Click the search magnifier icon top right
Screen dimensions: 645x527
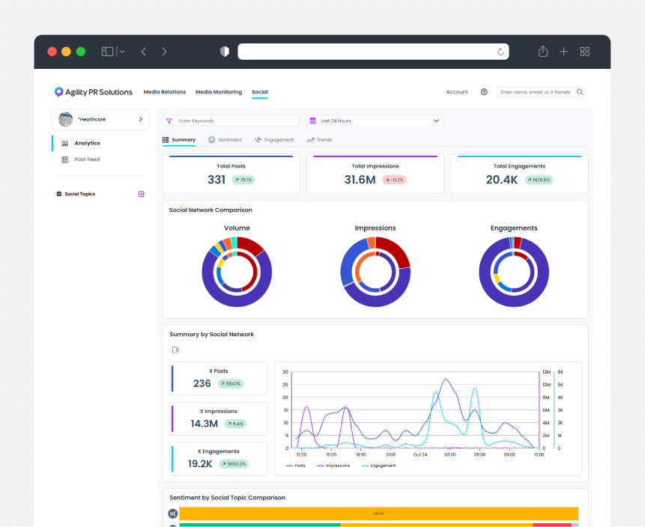579,91
